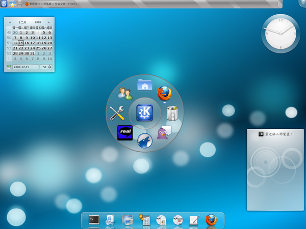Click the 2009-12-15 date input field

point(26,67)
